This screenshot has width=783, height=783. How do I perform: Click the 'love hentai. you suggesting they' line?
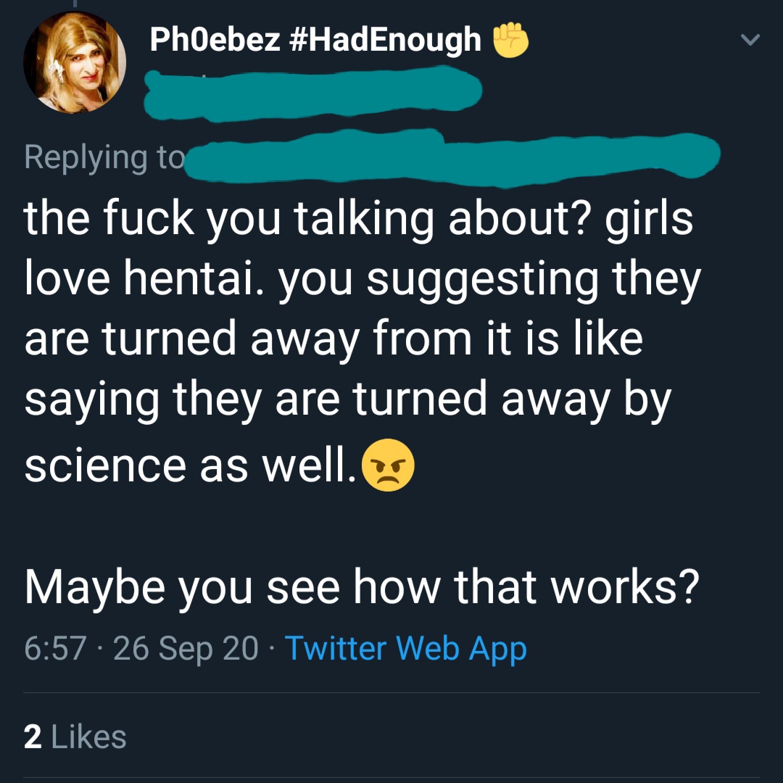[362, 278]
